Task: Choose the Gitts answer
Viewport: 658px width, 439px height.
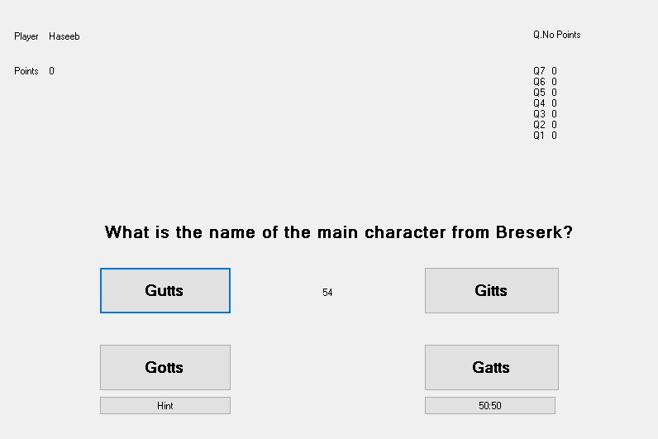Action: click(x=491, y=290)
